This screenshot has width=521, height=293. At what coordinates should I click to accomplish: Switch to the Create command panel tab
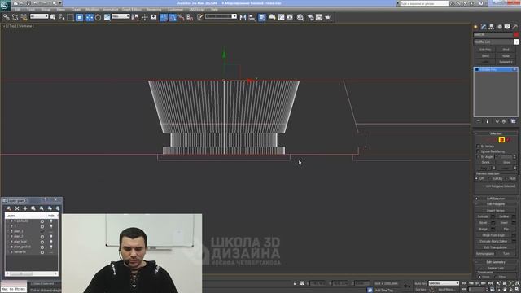[475, 27]
